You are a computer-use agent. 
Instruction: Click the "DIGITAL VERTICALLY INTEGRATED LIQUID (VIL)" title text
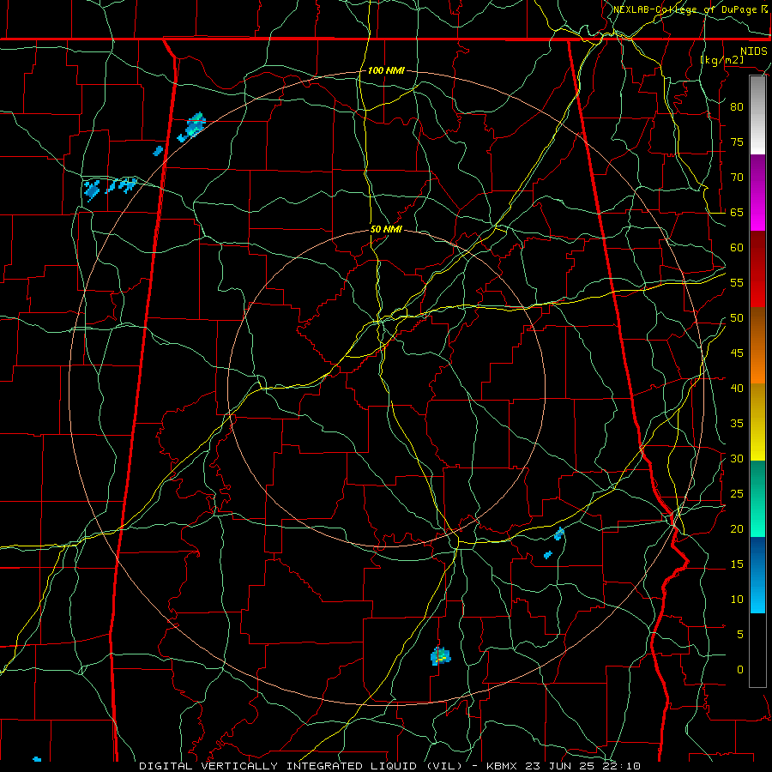pyautogui.click(x=300, y=766)
